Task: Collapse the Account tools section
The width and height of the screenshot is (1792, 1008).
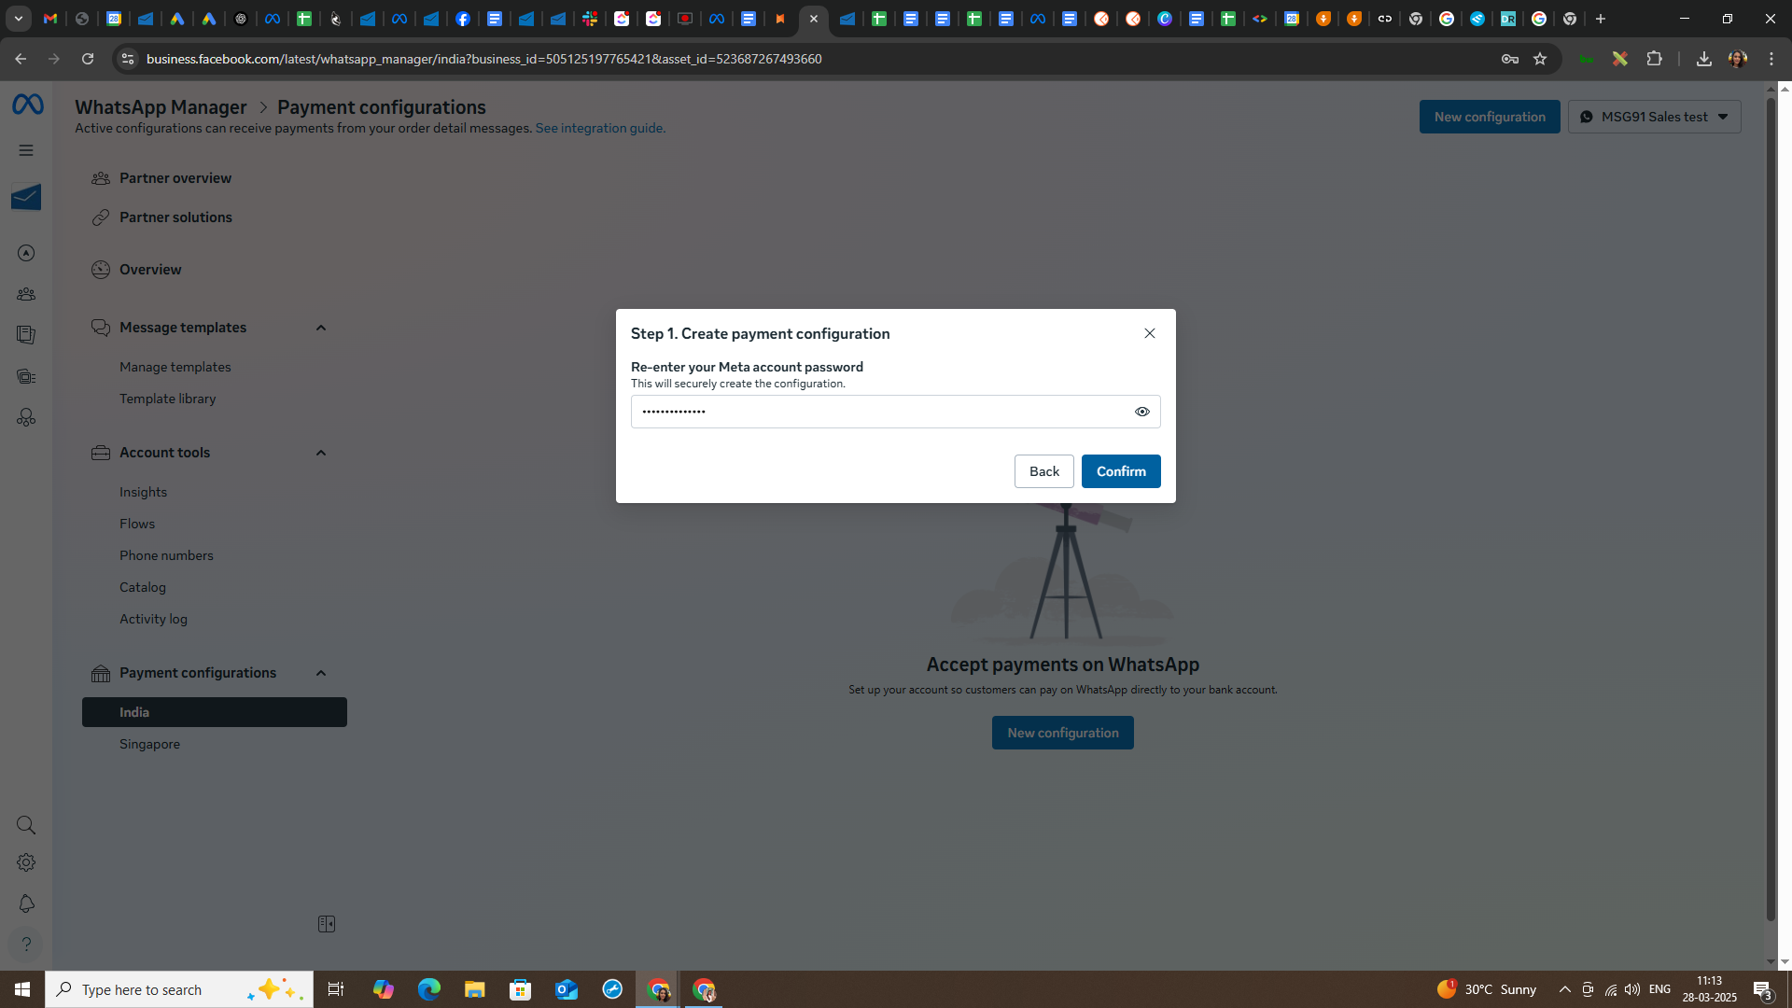Action: 321,453
